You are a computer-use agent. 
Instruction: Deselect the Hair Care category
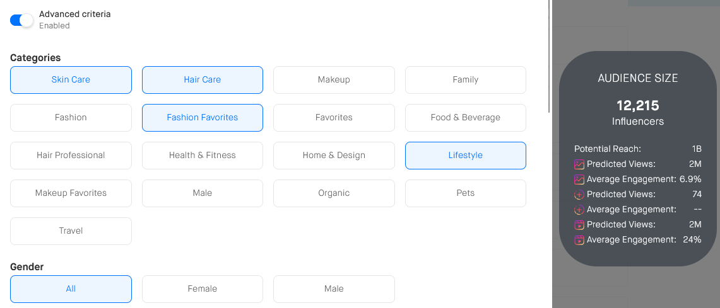[202, 80]
